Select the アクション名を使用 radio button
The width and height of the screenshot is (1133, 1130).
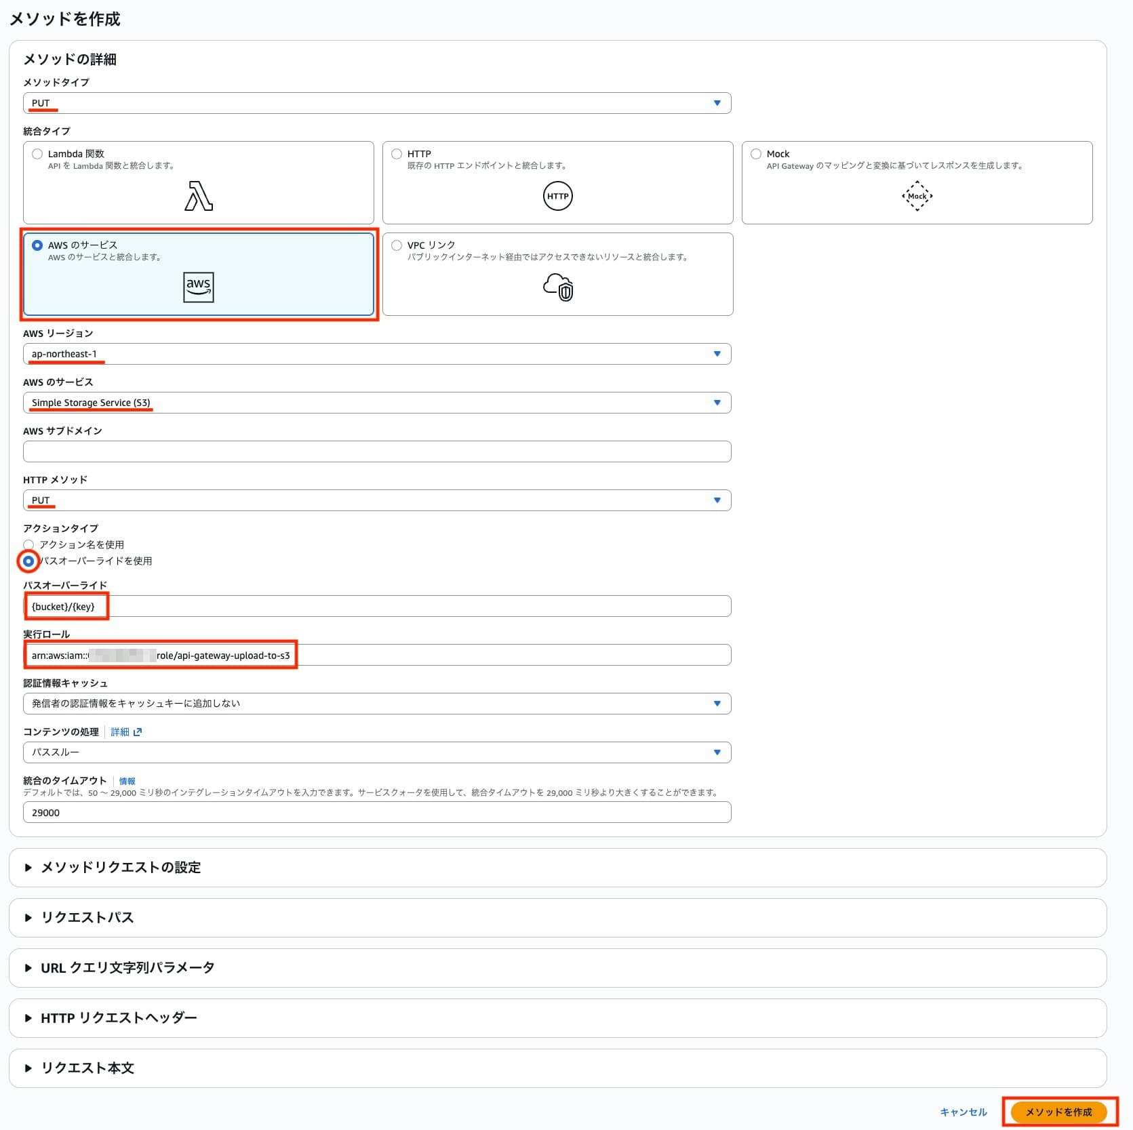click(x=29, y=544)
